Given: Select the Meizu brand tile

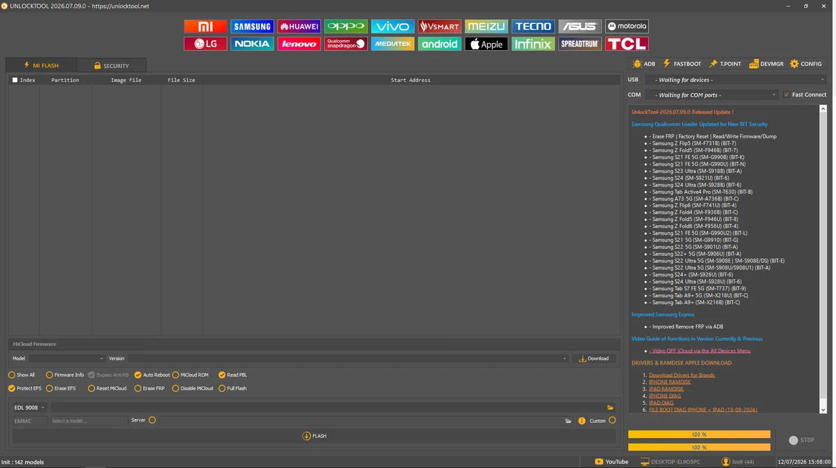Looking at the screenshot, I should pyautogui.click(x=486, y=26).
